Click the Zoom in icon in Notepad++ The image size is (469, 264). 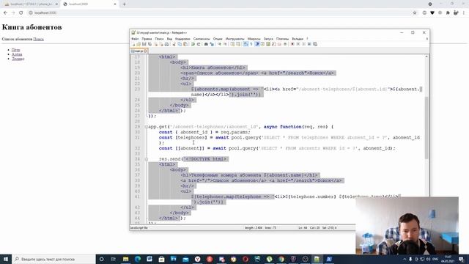click(x=219, y=44)
